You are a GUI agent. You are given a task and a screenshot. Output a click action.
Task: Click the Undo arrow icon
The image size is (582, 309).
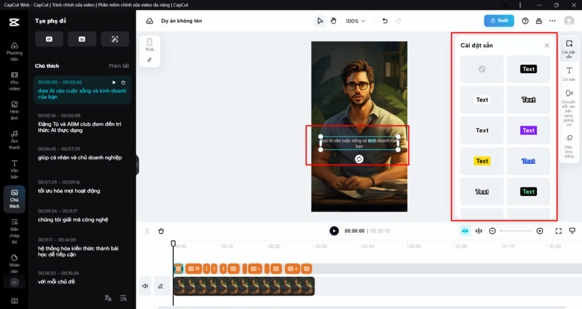(385, 21)
